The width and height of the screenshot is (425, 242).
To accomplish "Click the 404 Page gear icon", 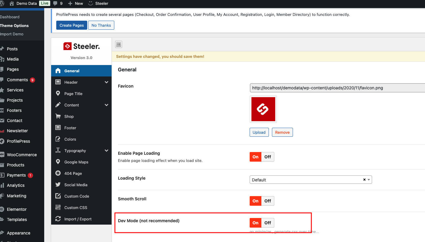I will (x=58, y=173).
